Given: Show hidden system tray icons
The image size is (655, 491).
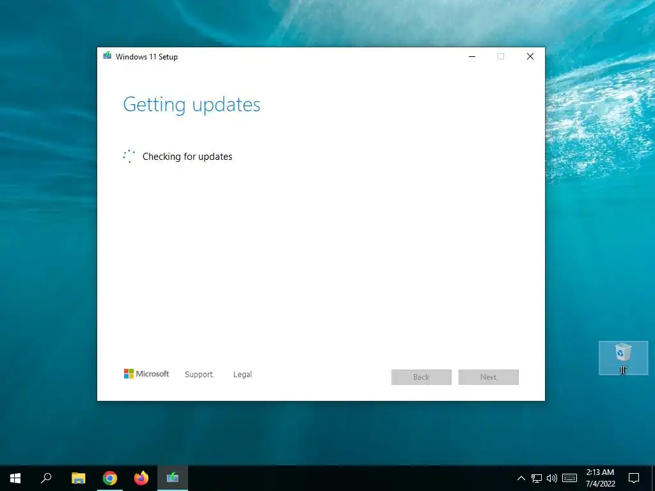Looking at the screenshot, I should tap(521, 478).
